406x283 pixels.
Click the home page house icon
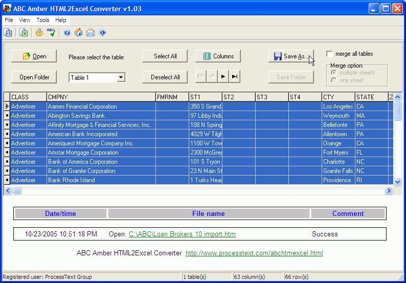[78, 33]
